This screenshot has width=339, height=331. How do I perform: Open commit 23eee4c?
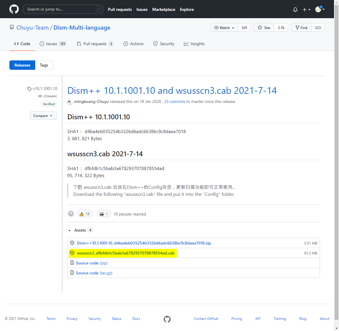pyautogui.click(x=48, y=96)
